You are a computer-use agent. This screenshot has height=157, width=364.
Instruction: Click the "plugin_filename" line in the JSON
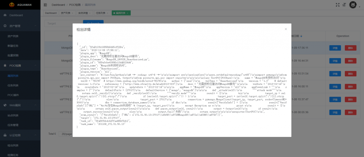click(x=114, y=59)
